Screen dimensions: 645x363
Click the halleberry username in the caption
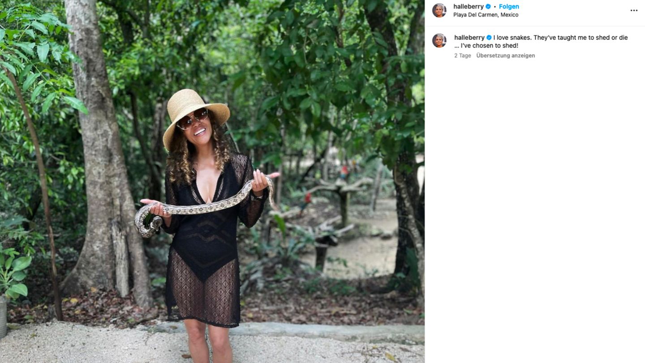[x=469, y=38]
